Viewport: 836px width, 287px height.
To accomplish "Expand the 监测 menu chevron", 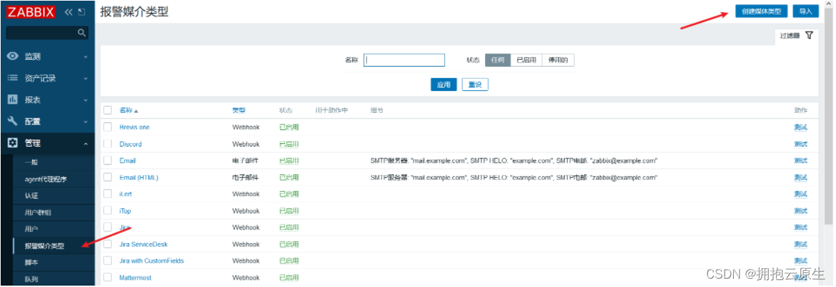I will tap(85, 57).
